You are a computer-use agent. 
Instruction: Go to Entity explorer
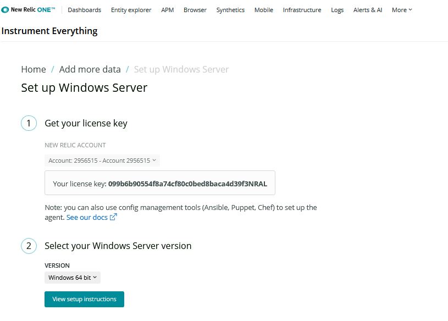(131, 10)
